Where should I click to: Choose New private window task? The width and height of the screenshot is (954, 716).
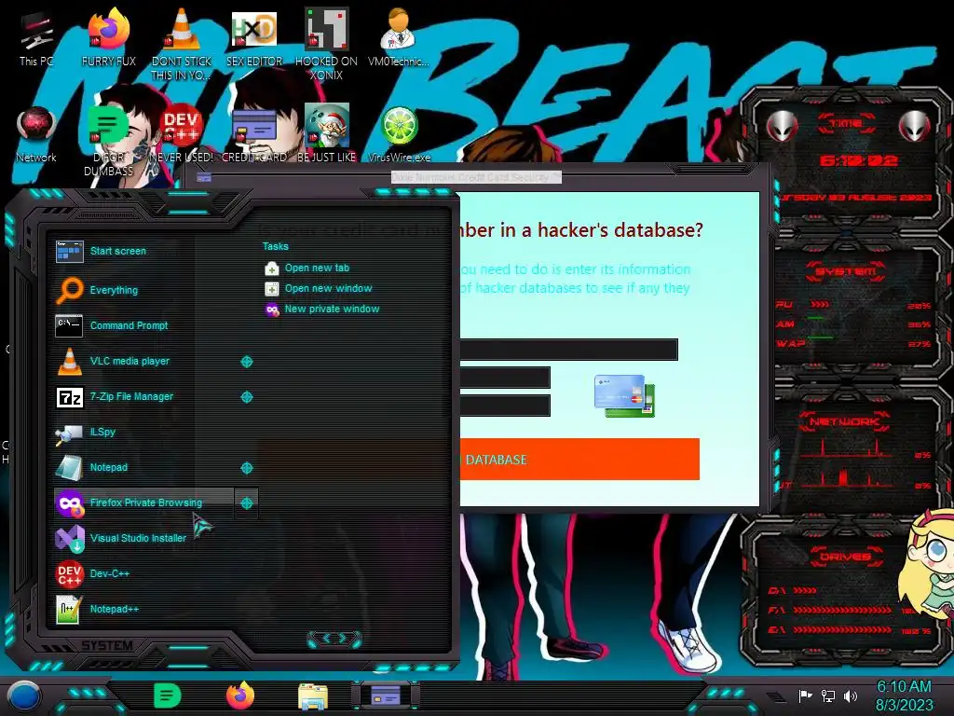tap(322, 310)
